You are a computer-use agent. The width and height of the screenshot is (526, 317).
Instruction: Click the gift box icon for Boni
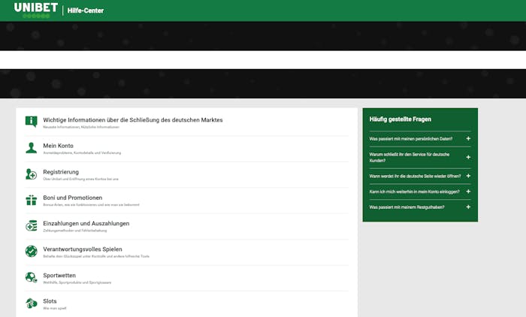(32, 200)
